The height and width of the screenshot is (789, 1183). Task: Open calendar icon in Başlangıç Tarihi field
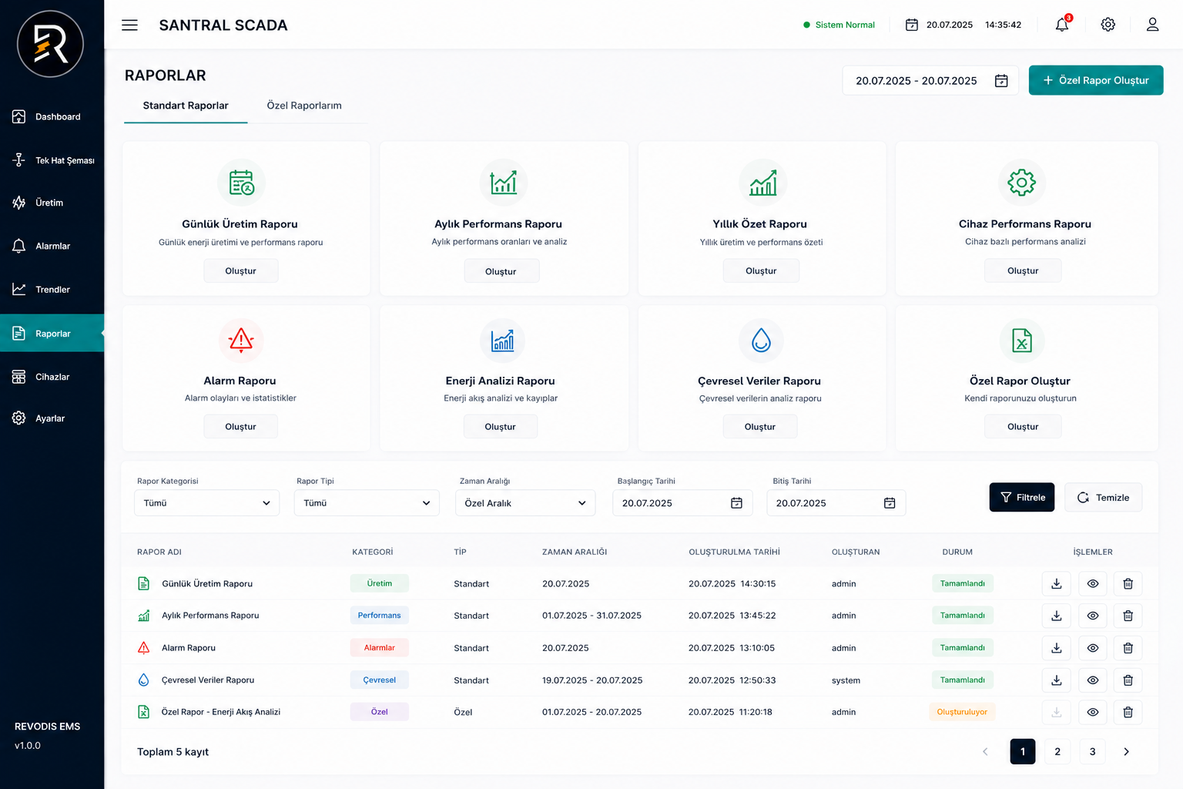tap(736, 503)
